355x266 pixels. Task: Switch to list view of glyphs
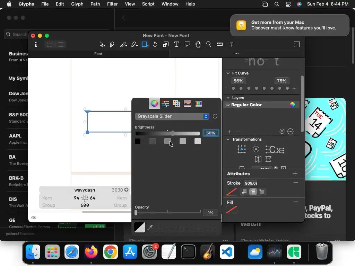[61, 44]
